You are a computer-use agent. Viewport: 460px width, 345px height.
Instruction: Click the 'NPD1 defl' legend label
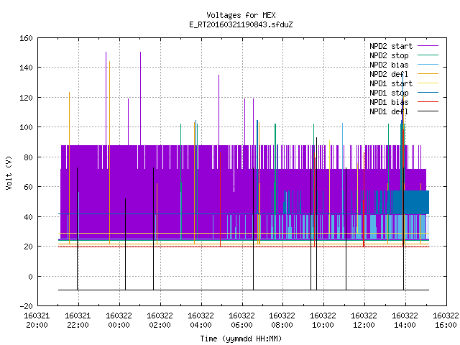389,111
